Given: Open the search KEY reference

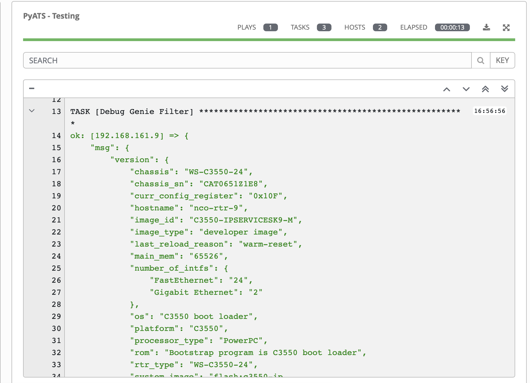Looking at the screenshot, I should tap(502, 60).
